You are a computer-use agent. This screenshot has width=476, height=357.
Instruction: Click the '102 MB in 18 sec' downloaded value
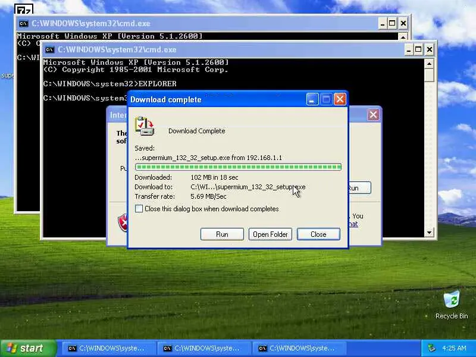214,177
